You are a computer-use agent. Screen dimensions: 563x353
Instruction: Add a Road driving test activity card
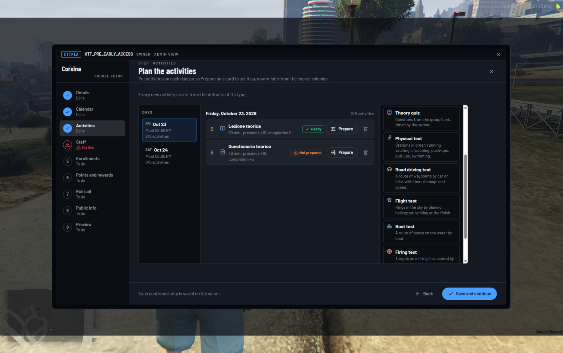(x=421, y=178)
